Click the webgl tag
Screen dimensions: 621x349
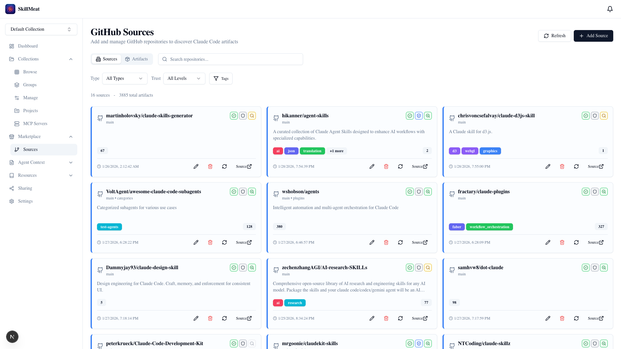[x=470, y=151]
